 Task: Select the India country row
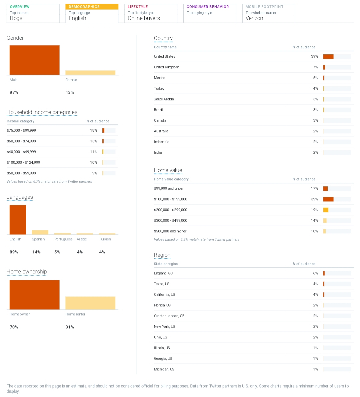pos(254,152)
